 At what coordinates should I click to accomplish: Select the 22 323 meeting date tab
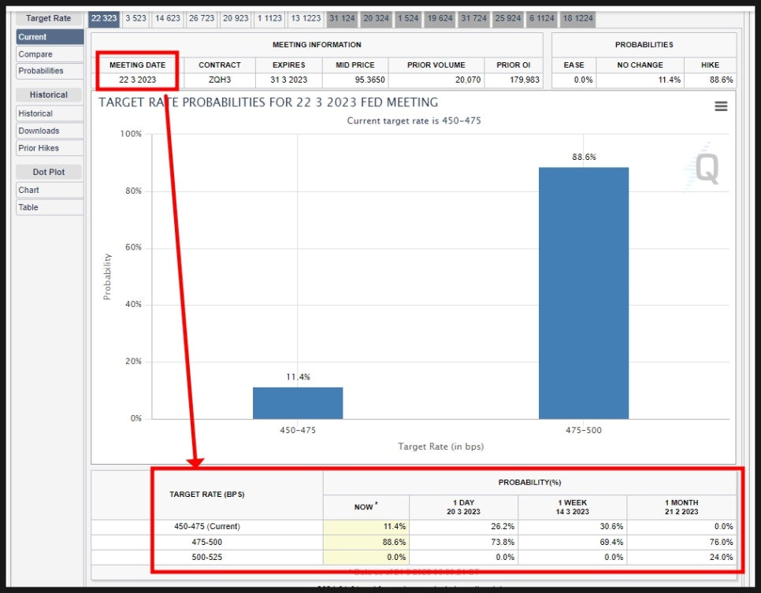(104, 18)
